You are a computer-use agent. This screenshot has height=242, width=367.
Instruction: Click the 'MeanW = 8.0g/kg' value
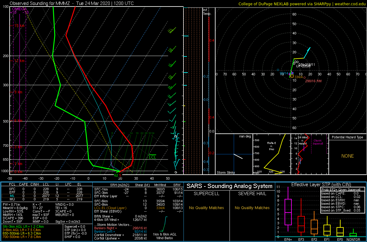click(16, 208)
